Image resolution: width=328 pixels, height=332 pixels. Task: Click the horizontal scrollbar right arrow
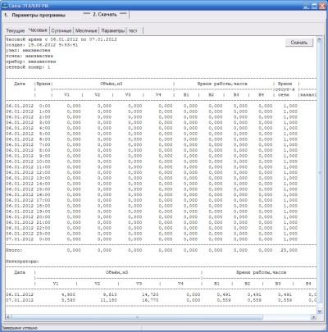pos(313,317)
